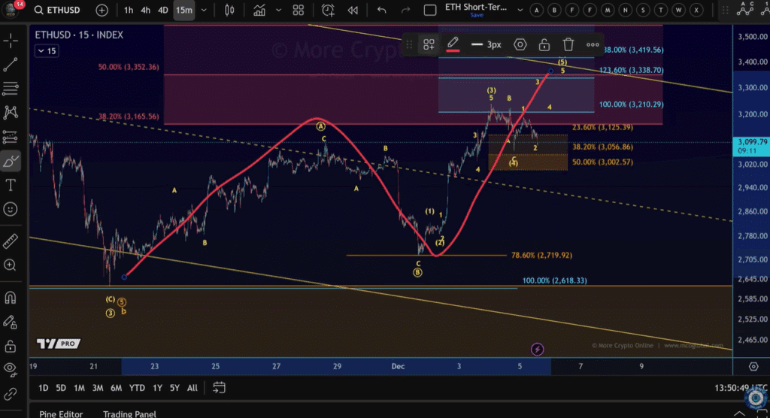Delete the selected drawing
The height and width of the screenshot is (418, 770).
click(568, 44)
